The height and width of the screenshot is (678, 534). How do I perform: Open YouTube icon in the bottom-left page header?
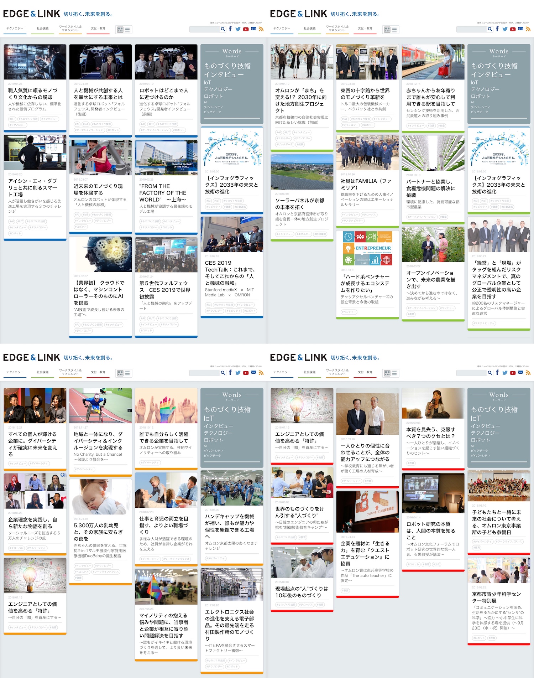click(x=246, y=373)
